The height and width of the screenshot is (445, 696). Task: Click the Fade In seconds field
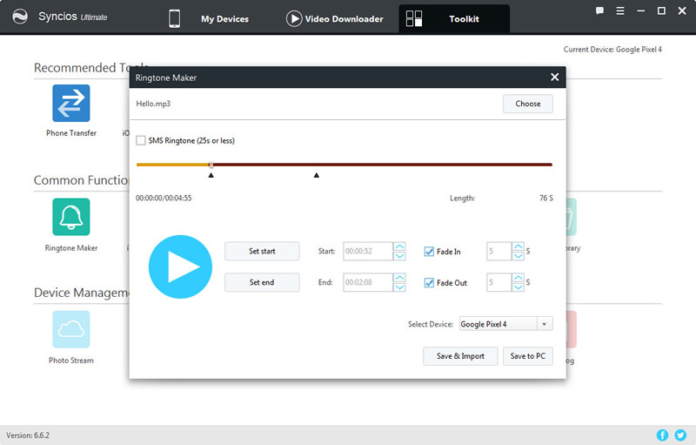point(499,251)
